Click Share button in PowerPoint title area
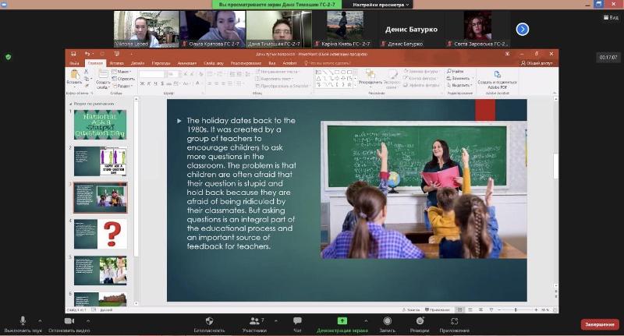This screenshot has width=624, height=336. coord(537,63)
